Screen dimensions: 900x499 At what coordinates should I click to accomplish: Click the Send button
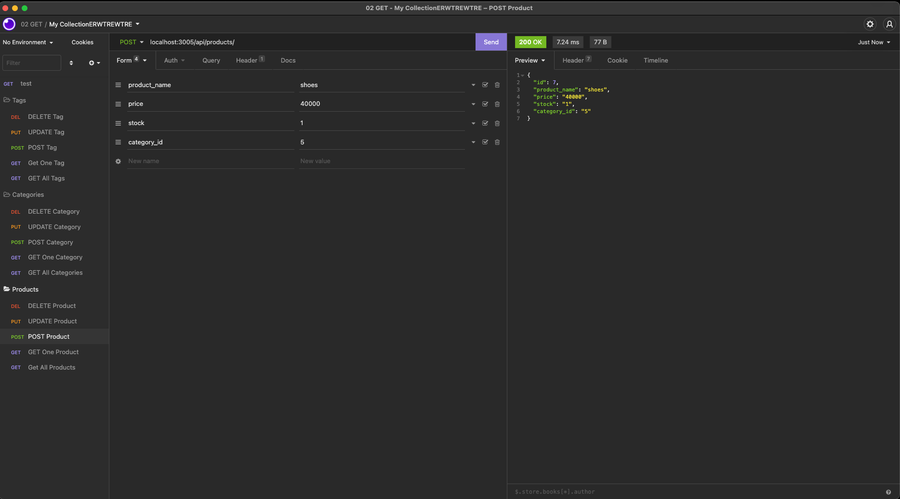[x=490, y=42]
